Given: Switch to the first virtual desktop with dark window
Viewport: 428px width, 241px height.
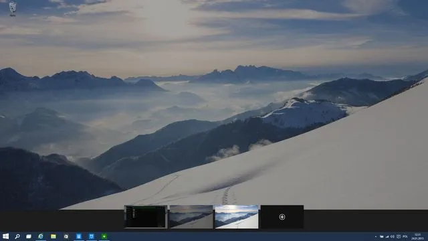Looking at the screenshot, I should click(146, 217).
